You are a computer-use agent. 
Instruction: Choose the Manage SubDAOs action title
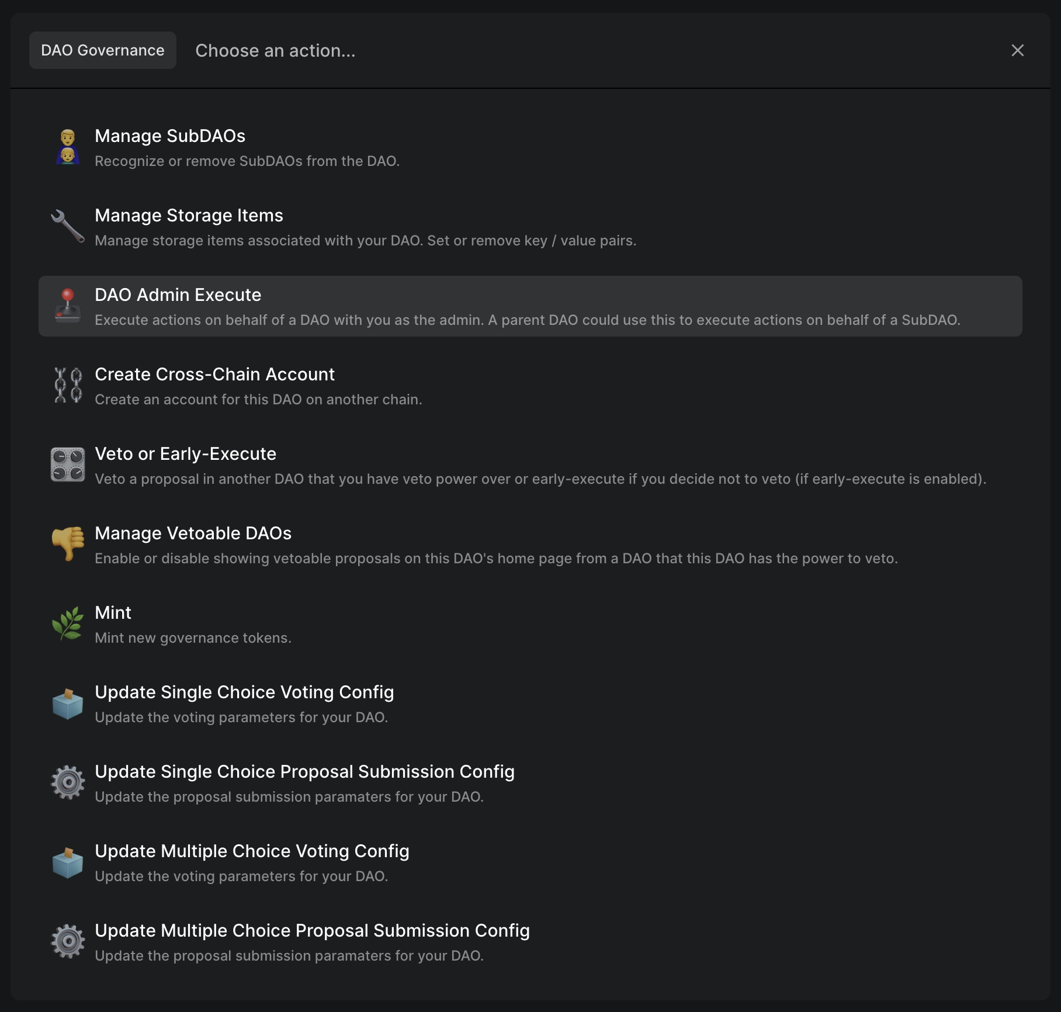click(x=170, y=136)
